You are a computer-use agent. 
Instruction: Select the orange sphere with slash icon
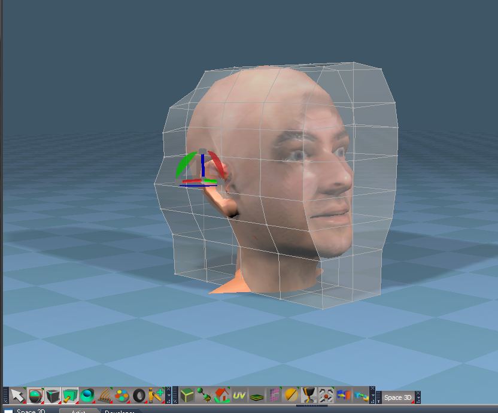(291, 396)
